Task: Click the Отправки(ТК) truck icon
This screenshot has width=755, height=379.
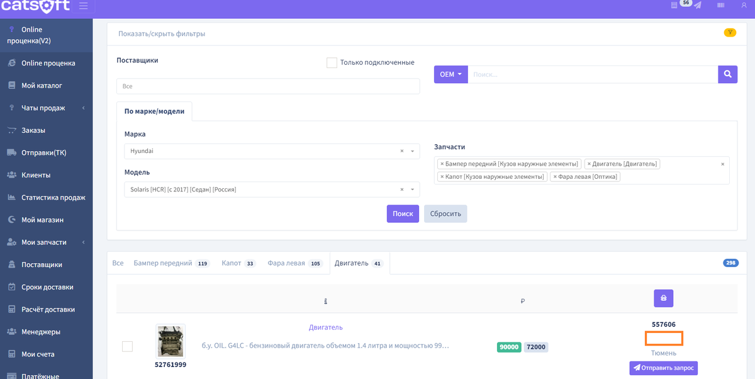Action: point(11,153)
